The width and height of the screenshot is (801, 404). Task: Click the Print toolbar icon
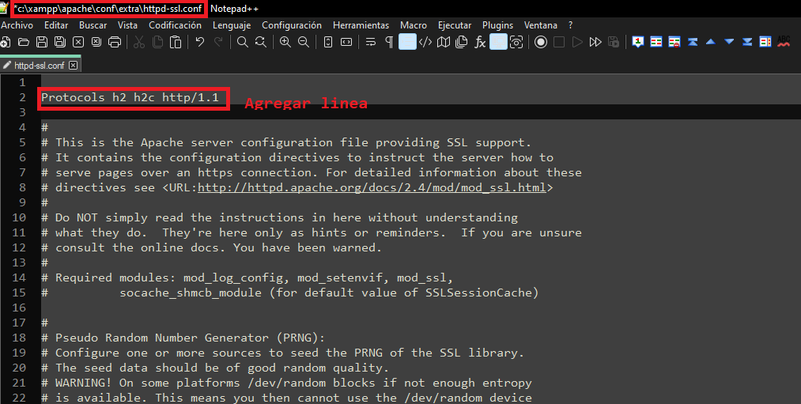point(115,42)
